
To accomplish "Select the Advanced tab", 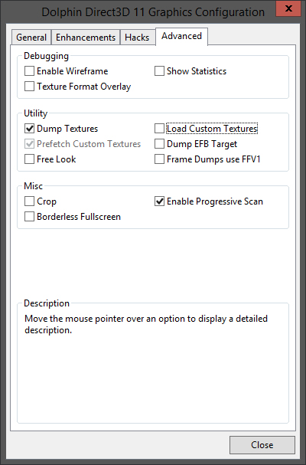I will pos(181,36).
